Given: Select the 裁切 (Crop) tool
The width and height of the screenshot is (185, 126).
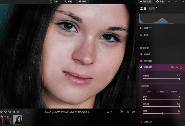Looking at the screenshot, I should click(146, 35).
